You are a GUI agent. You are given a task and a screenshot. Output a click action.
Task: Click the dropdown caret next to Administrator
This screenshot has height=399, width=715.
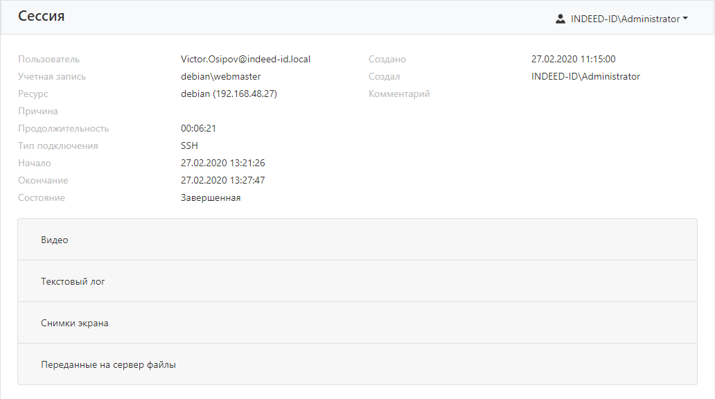point(685,19)
